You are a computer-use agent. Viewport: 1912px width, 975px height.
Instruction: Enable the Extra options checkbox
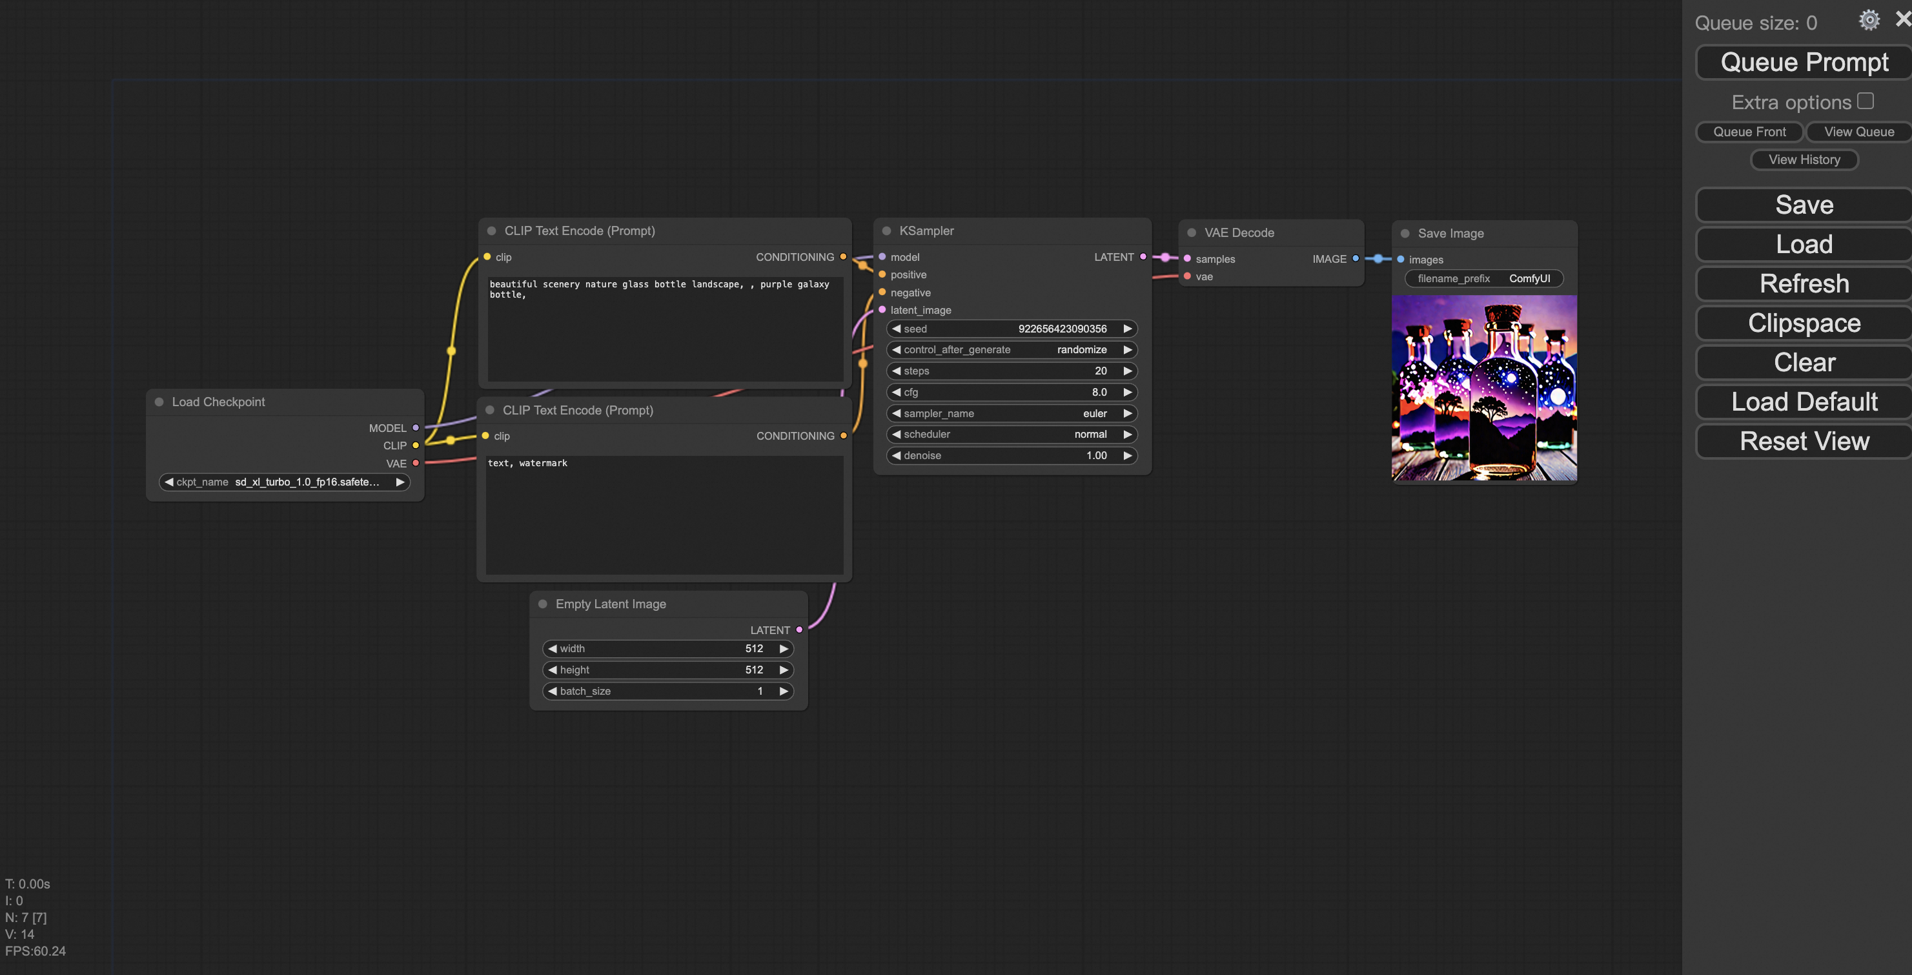click(x=1866, y=100)
